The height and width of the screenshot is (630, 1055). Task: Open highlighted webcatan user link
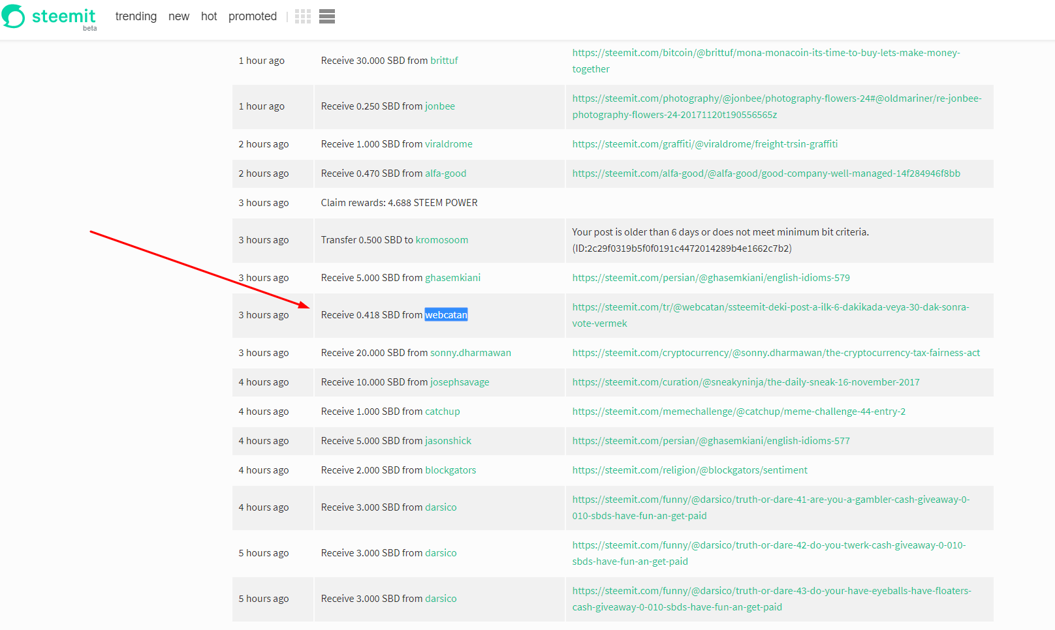(x=446, y=315)
